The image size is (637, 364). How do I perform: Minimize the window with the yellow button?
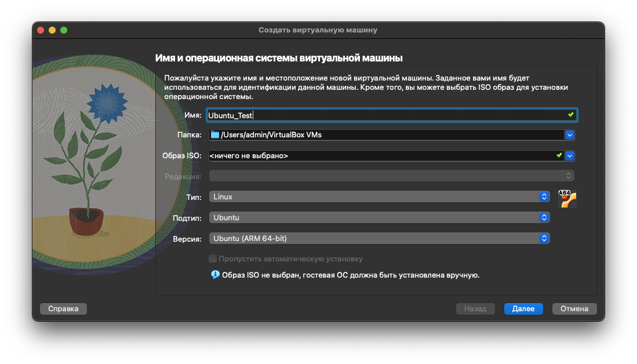tap(52, 30)
